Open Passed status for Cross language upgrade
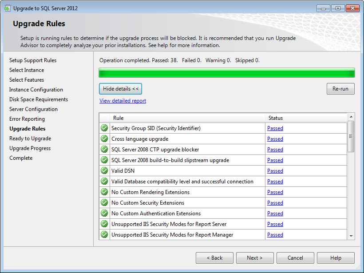364x273 pixels. pos(275,139)
